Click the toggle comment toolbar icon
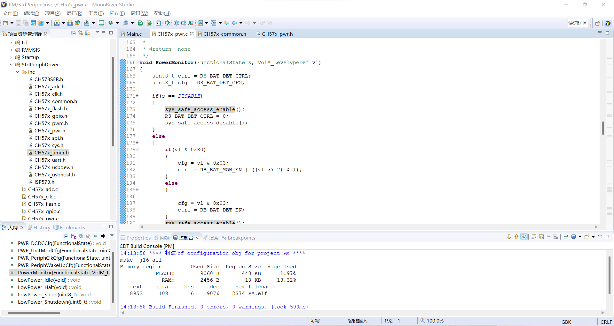Viewport: 614px width, 326px height. pos(191,23)
